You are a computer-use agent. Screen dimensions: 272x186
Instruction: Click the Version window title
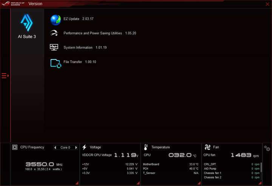pos(36,4)
